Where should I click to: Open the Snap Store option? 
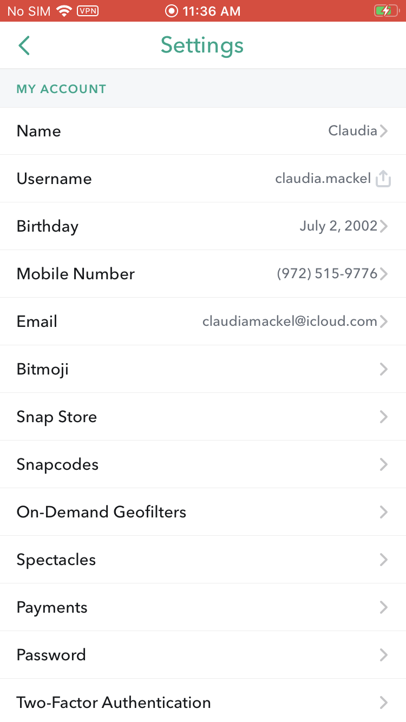(x=203, y=417)
